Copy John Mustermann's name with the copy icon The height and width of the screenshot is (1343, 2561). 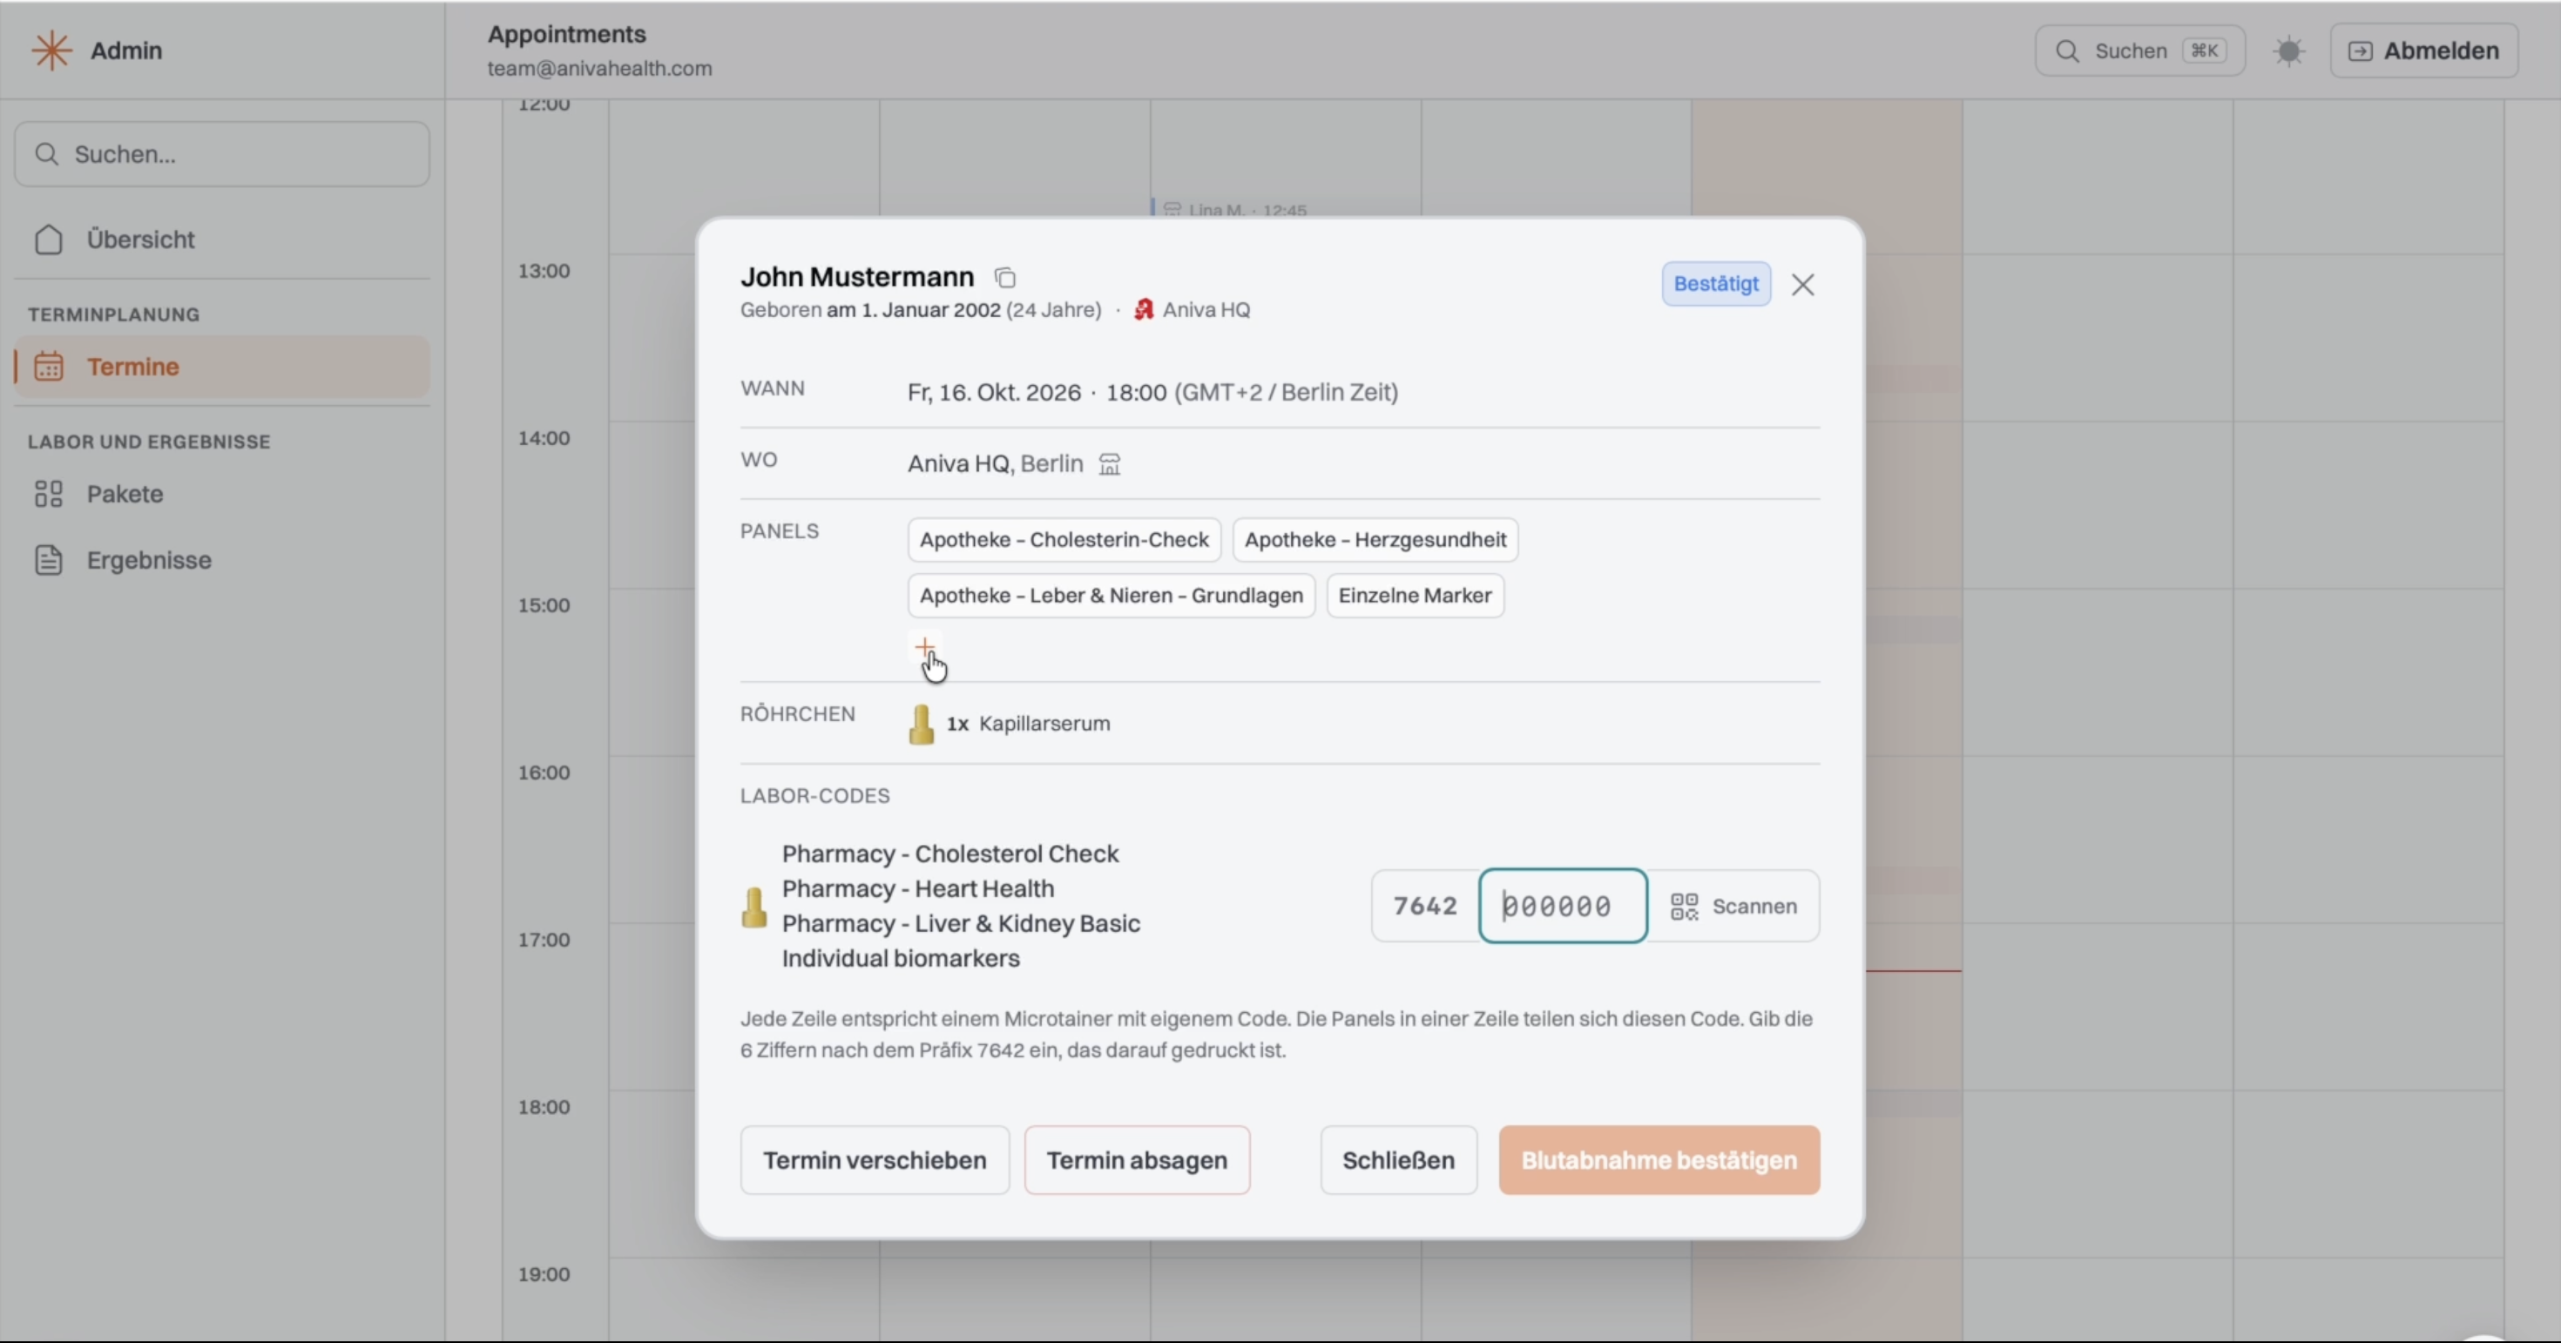(x=1005, y=277)
